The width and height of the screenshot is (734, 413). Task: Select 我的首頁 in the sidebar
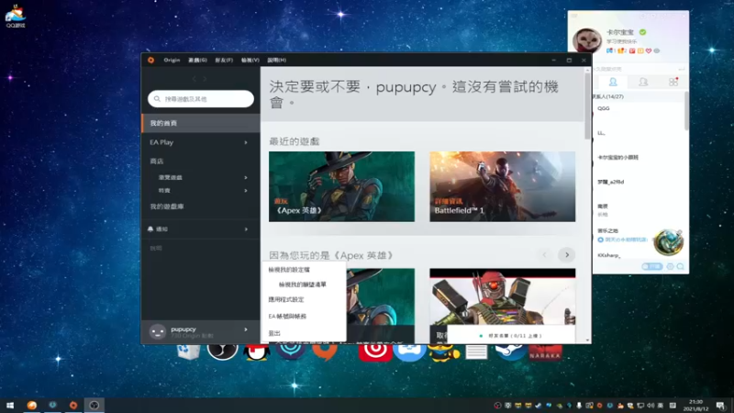(200, 123)
